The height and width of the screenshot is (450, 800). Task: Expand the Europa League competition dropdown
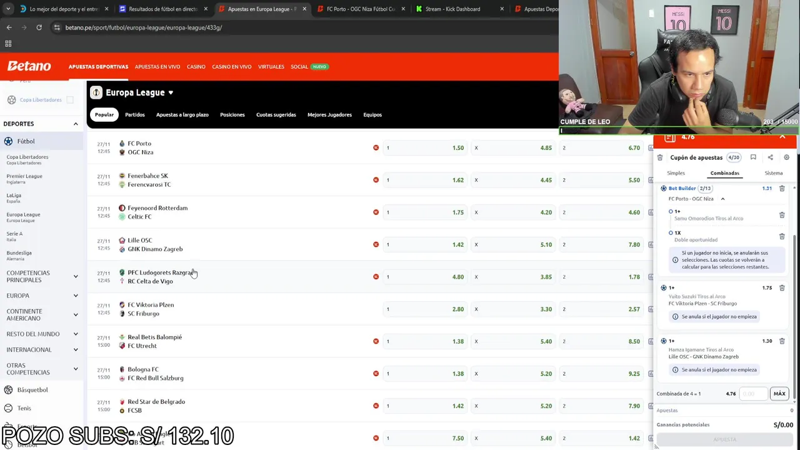coord(170,92)
